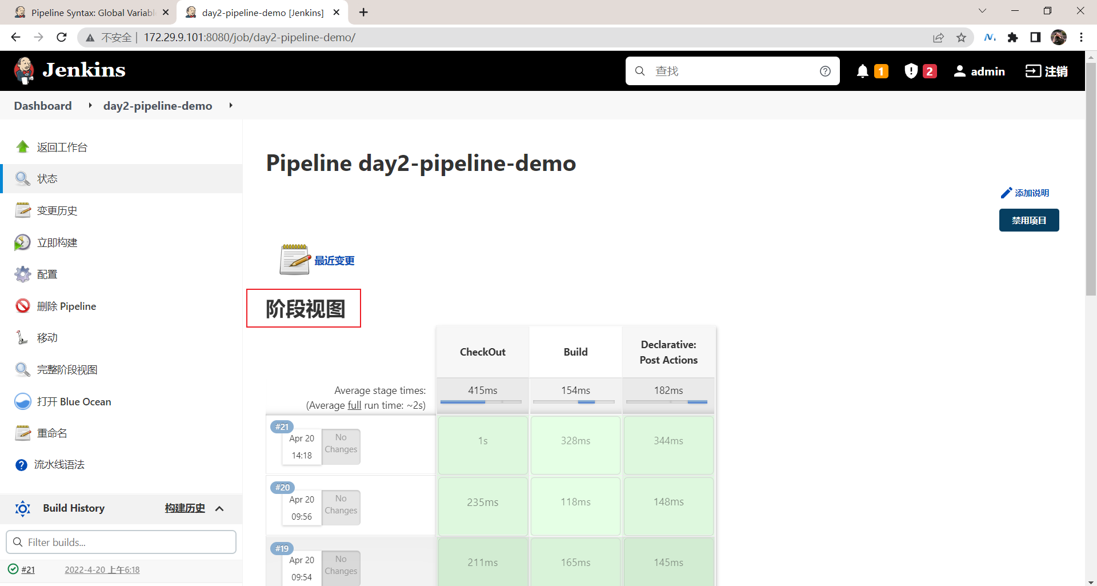This screenshot has width=1097, height=586.
Task: Click the Blue Ocean sphere icon
Action: tap(23, 401)
